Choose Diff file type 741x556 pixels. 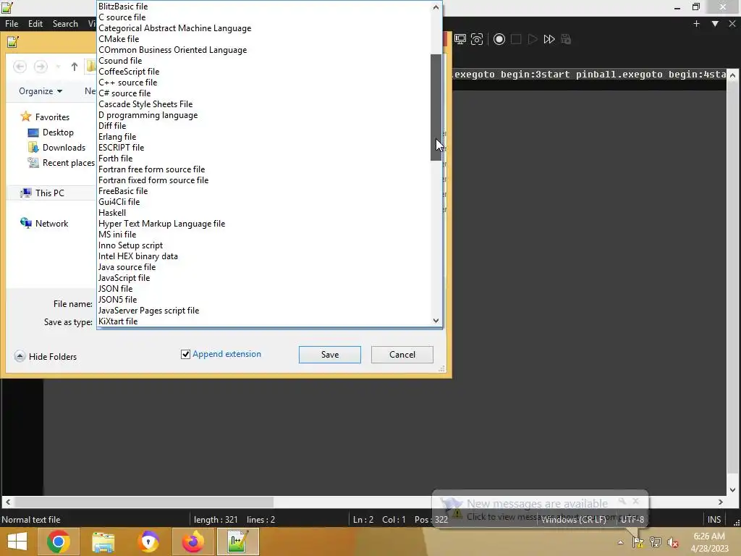pos(263,126)
